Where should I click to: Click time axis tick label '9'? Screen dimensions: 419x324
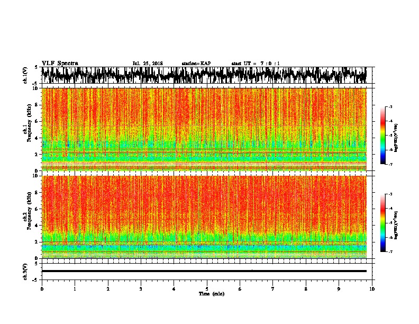pyautogui.click(x=339, y=289)
